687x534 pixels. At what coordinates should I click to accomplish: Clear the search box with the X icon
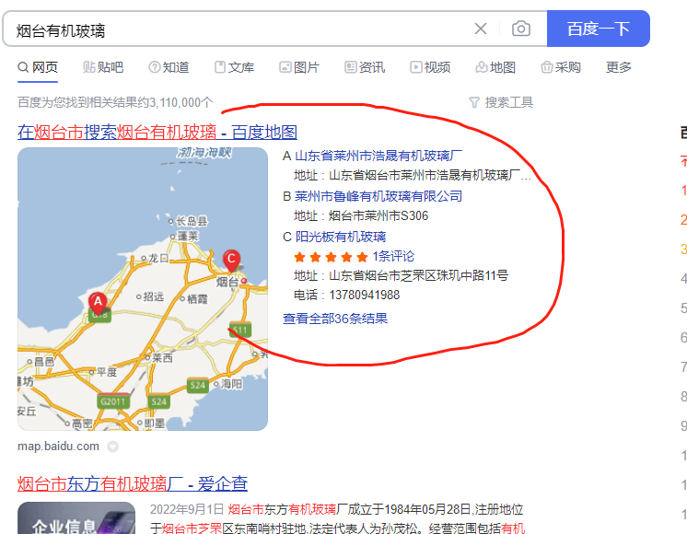pyautogui.click(x=481, y=29)
